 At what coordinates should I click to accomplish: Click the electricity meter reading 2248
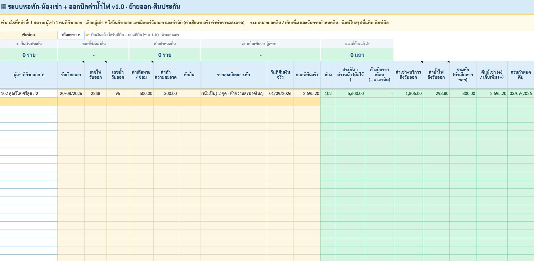pyautogui.click(x=95, y=94)
